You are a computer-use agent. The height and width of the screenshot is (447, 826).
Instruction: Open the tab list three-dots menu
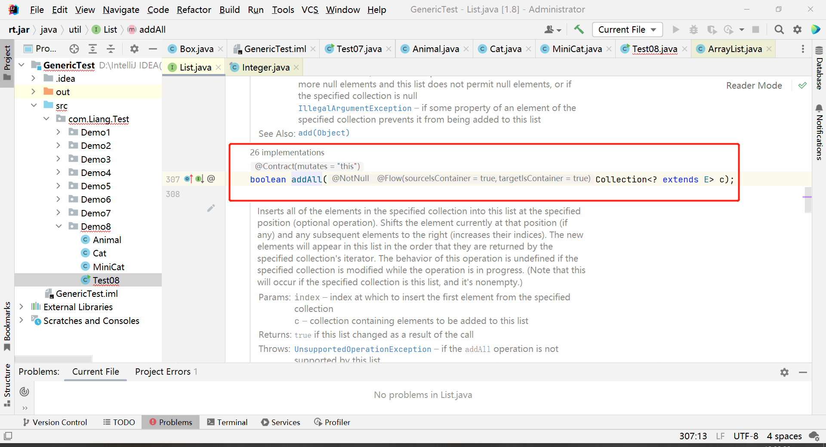pyautogui.click(x=803, y=49)
